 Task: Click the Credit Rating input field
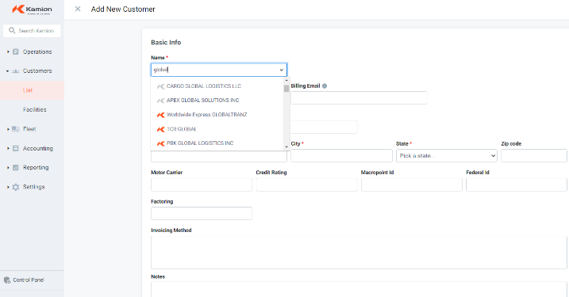306,185
